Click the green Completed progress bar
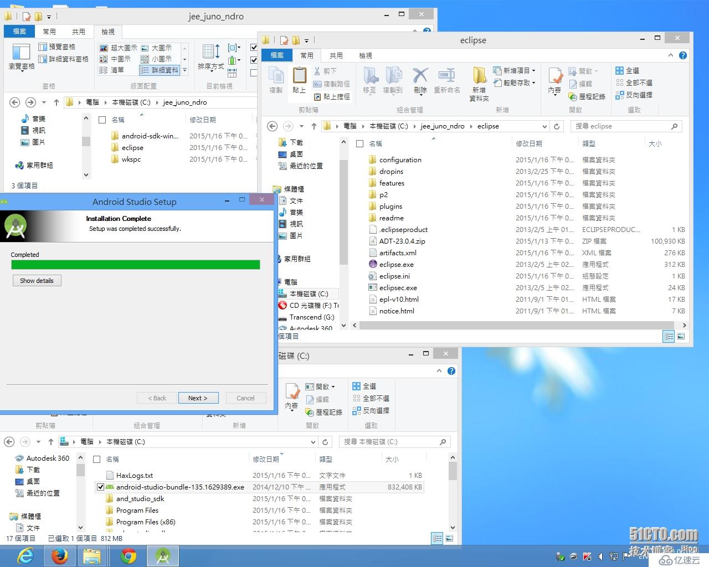This screenshot has width=709, height=567. click(x=136, y=265)
